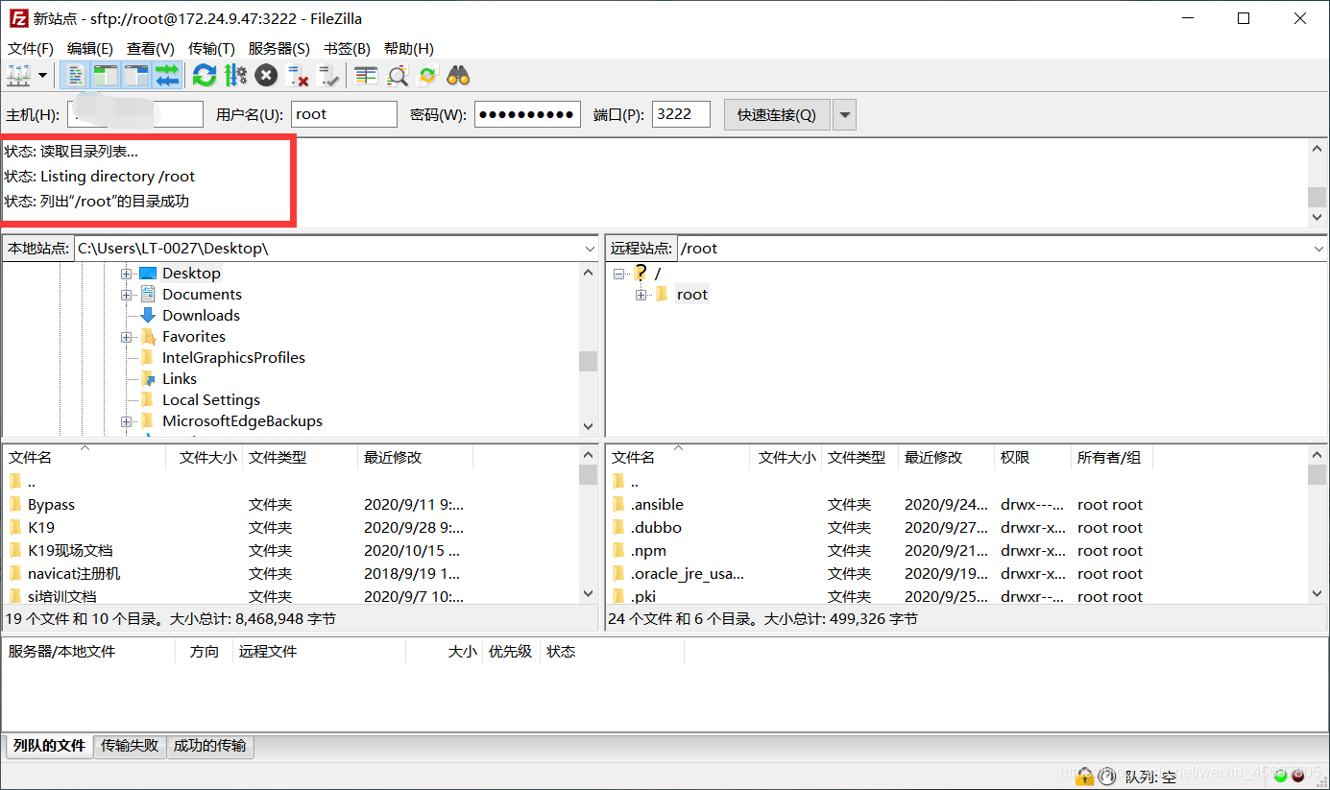The image size is (1330, 790).
Task: Select the K19现场文档 folder
Action: [70, 551]
